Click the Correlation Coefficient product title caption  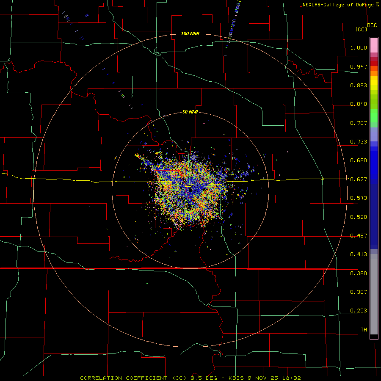pos(190,378)
